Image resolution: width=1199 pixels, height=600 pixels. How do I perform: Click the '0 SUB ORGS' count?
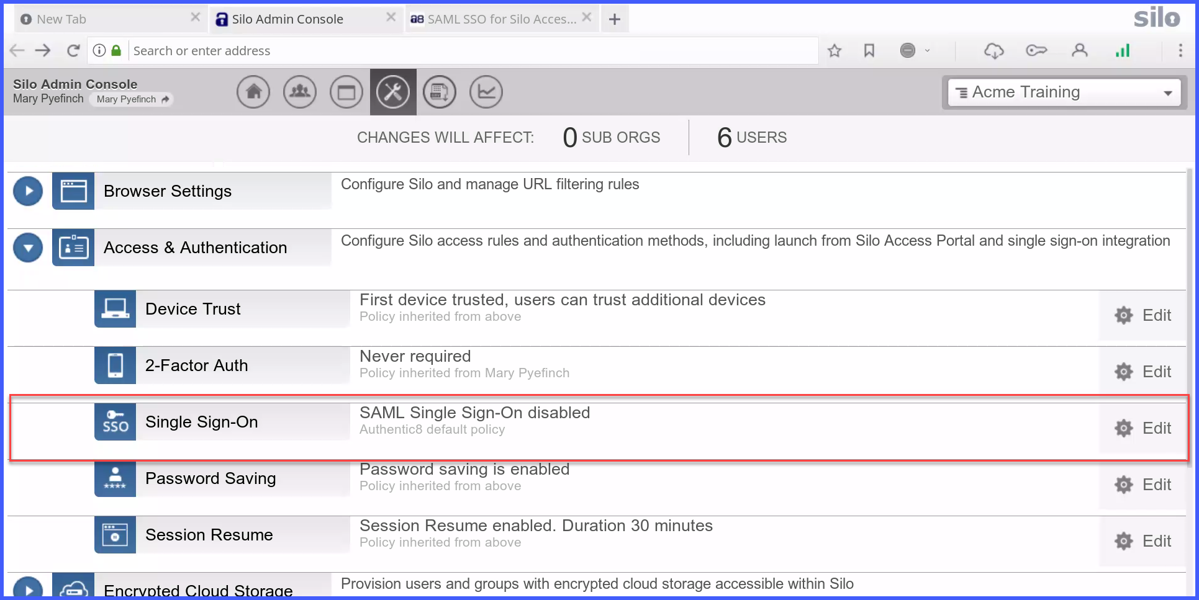pos(612,138)
